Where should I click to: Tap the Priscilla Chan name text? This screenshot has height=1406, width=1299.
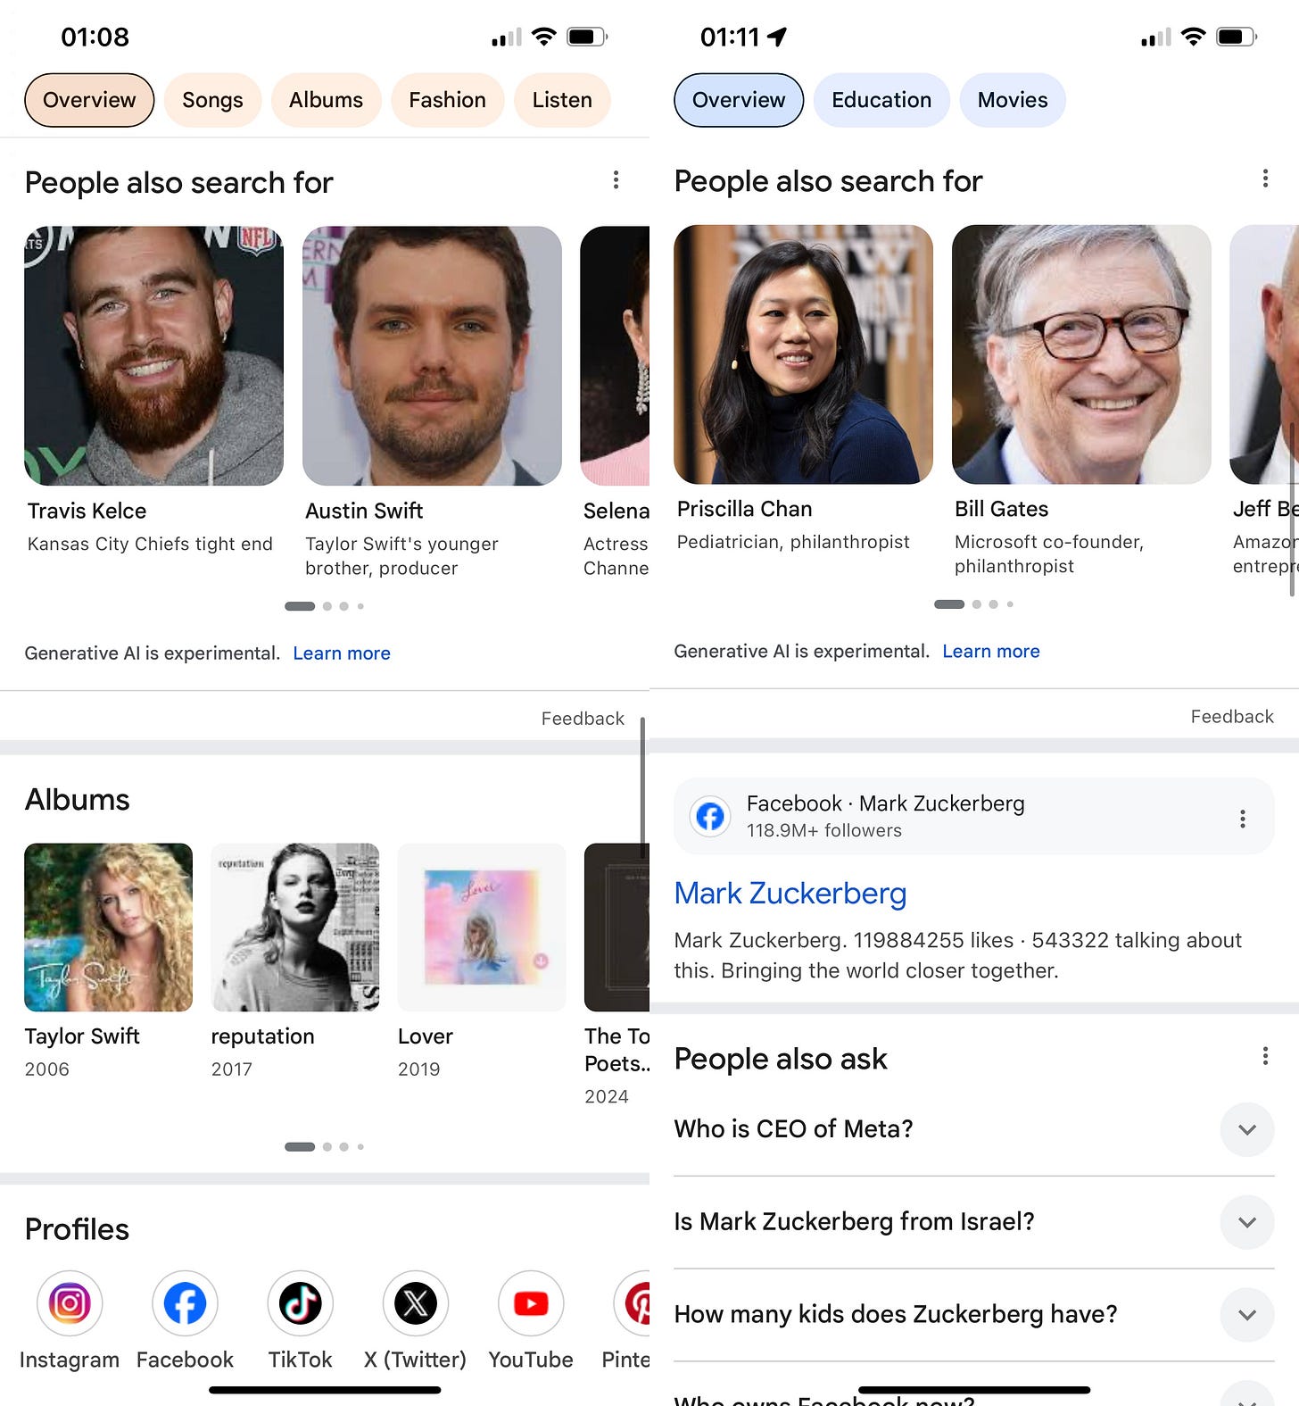point(744,509)
